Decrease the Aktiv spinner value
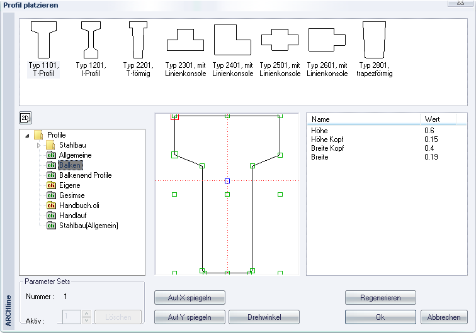 pyautogui.click(x=86, y=320)
